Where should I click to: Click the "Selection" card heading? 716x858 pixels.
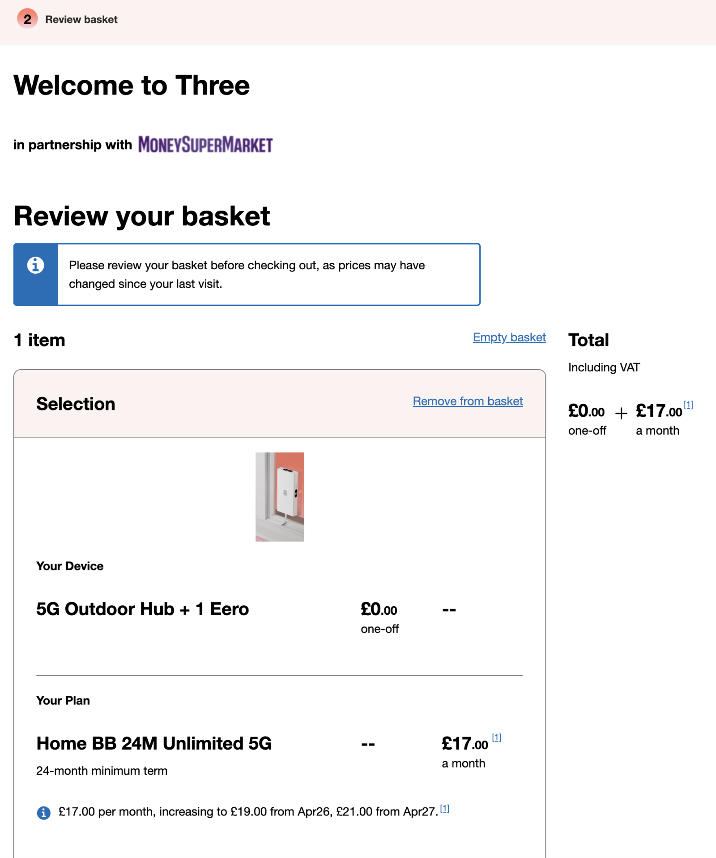point(76,404)
